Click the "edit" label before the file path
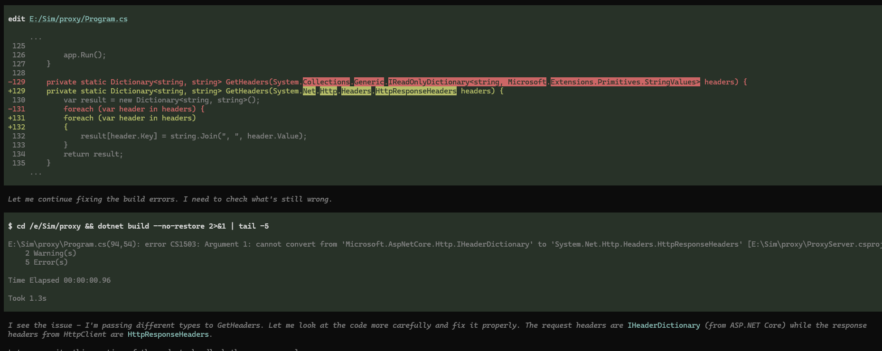882x351 pixels. (17, 19)
